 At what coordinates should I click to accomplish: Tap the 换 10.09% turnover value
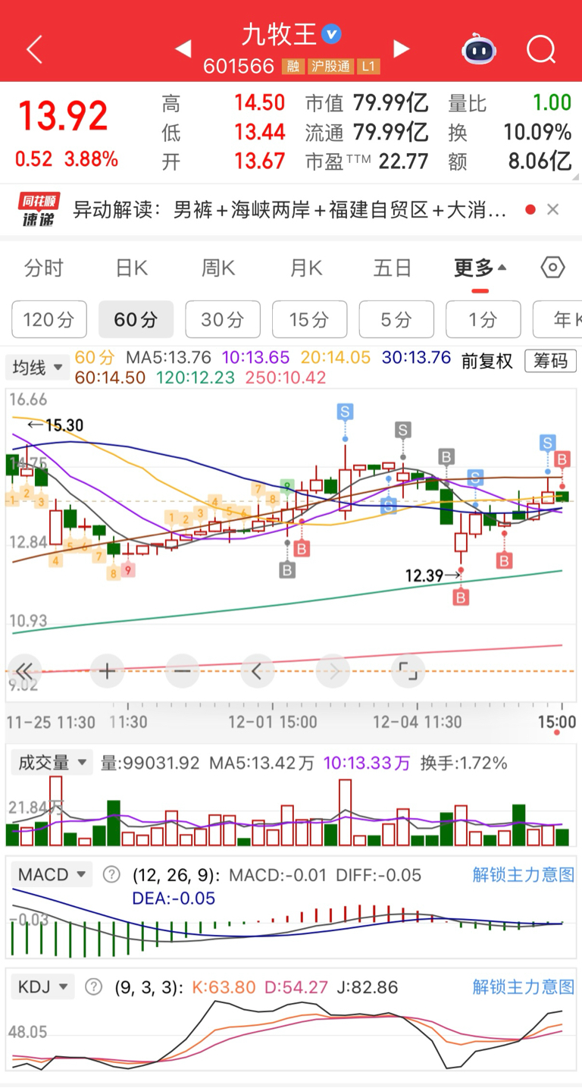537,132
